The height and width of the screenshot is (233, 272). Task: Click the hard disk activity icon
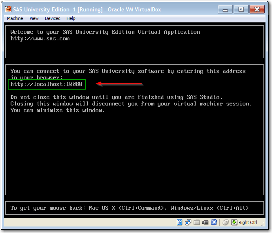coord(180,222)
